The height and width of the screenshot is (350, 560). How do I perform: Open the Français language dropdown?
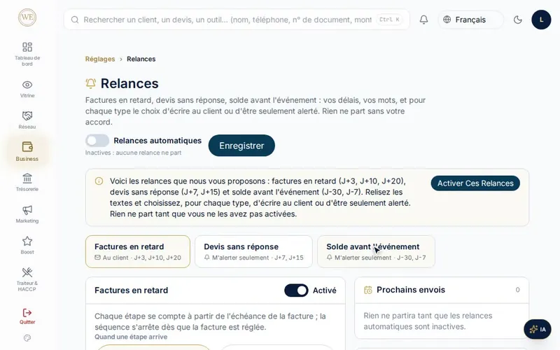(x=470, y=20)
